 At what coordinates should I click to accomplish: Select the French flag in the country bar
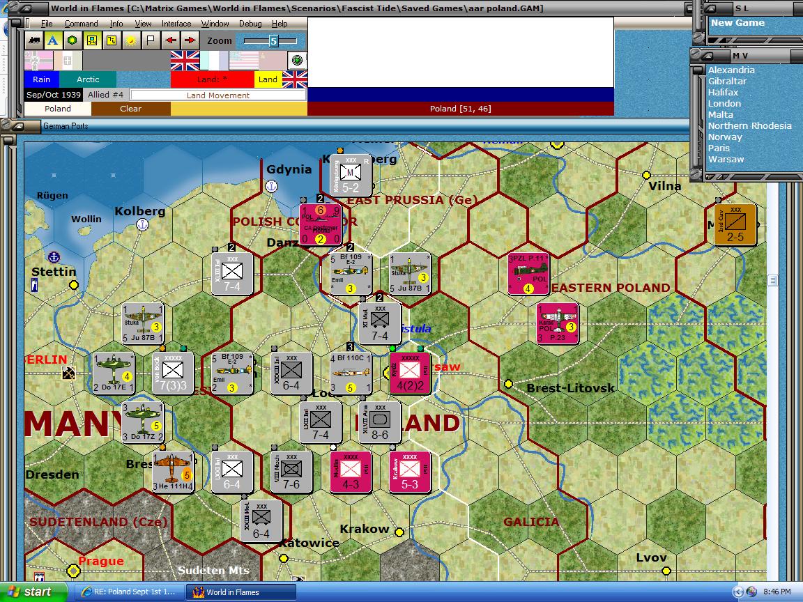[x=214, y=61]
